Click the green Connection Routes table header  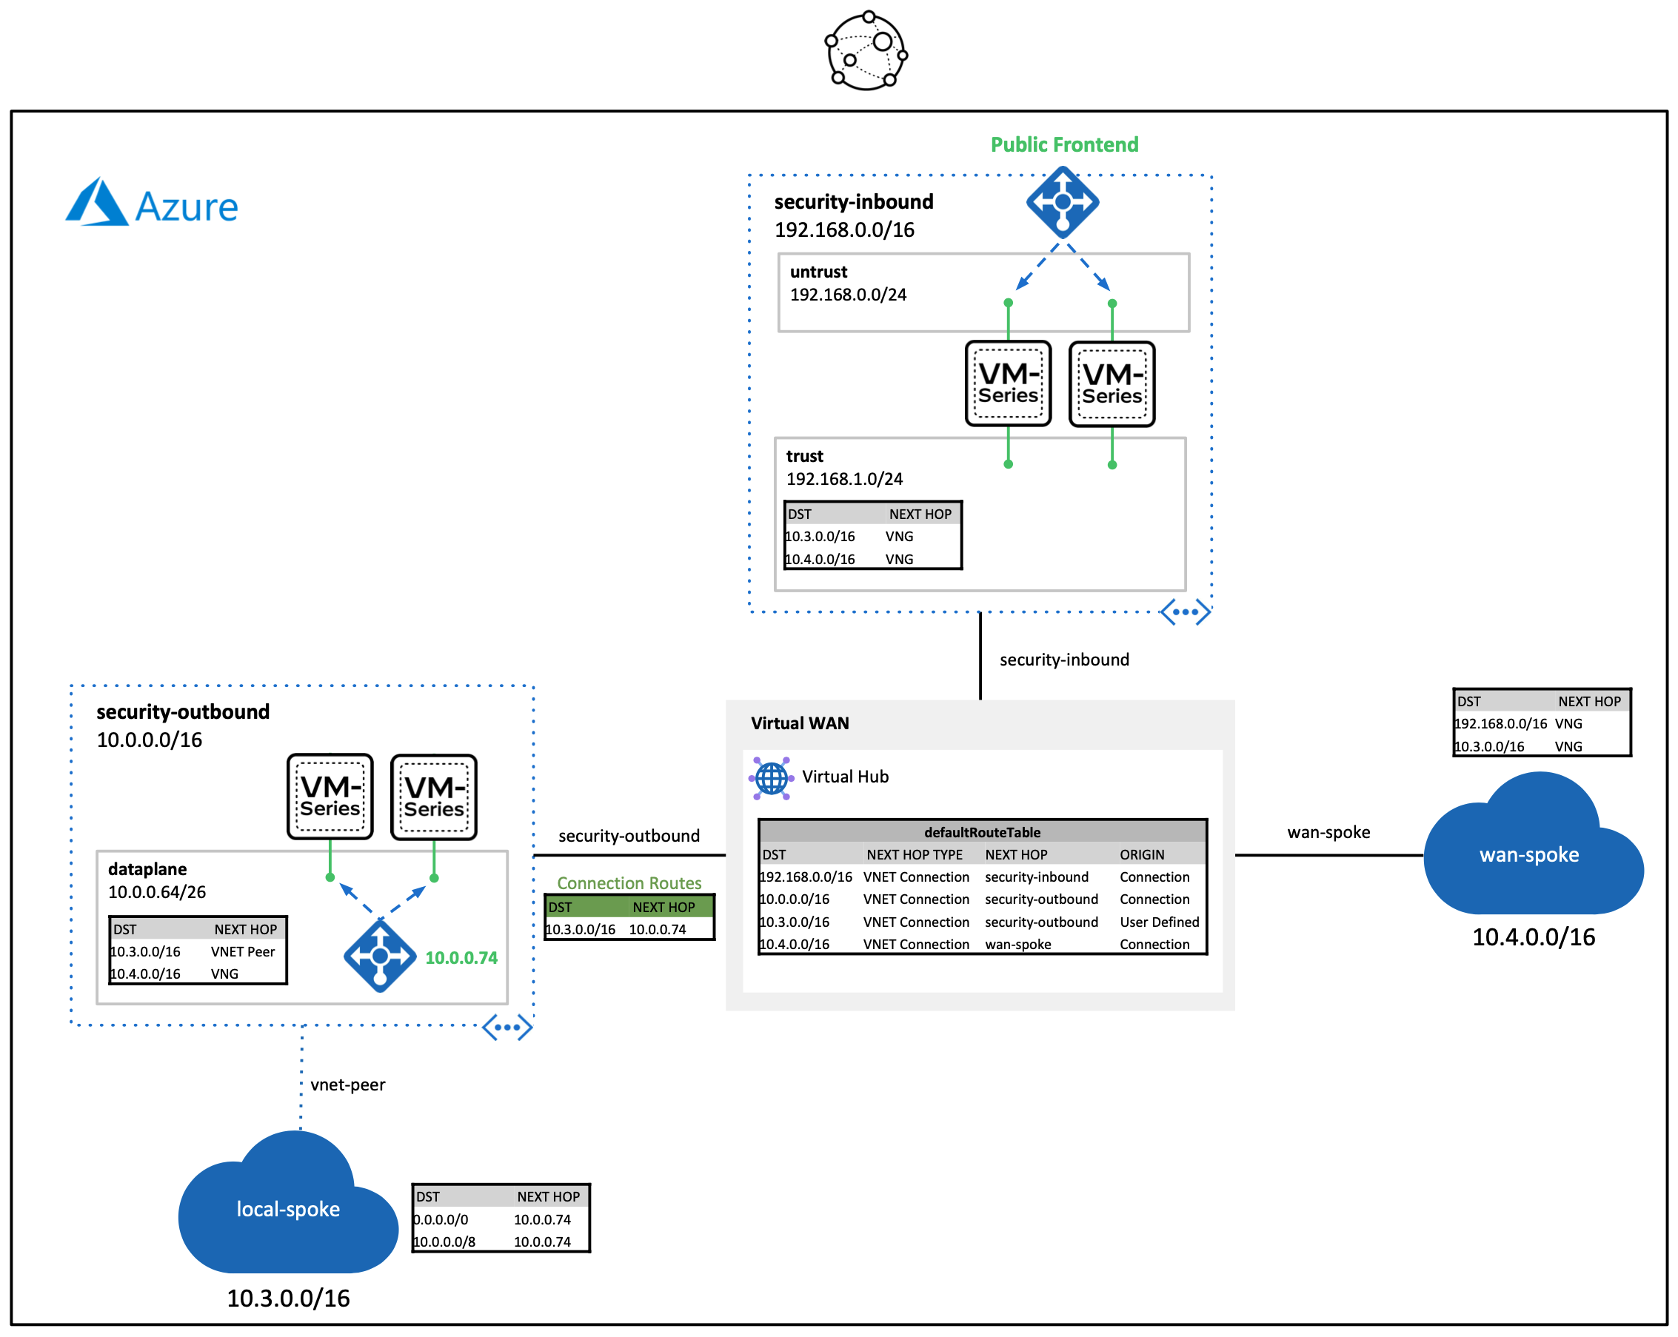(x=628, y=907)
